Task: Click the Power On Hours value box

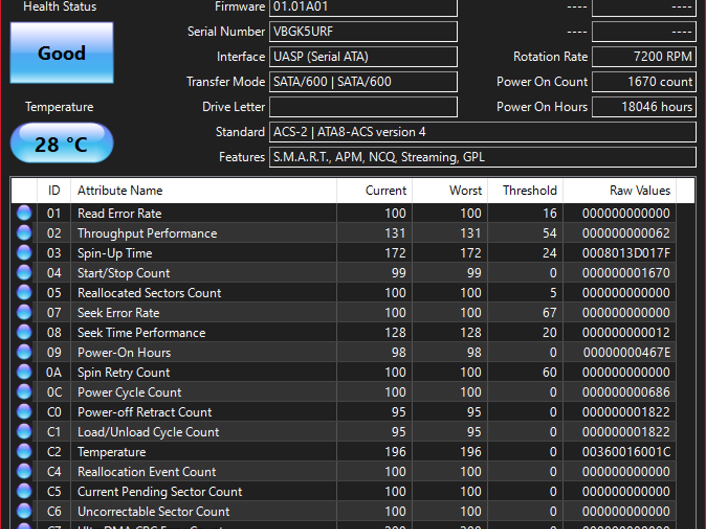Action: 644,107
